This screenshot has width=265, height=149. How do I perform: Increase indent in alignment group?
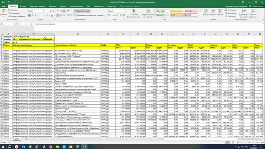[x=71, y=15]
